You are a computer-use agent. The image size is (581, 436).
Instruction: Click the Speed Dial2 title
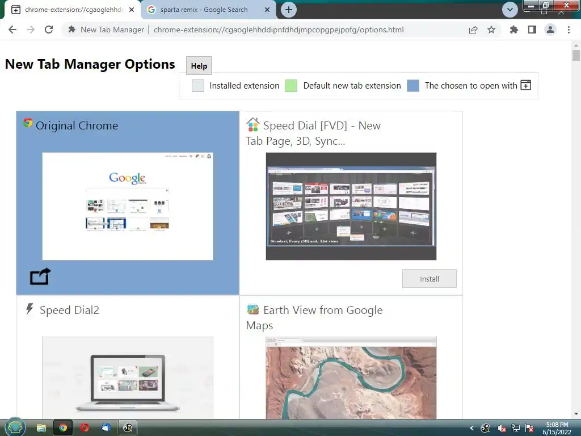point(69,310)
